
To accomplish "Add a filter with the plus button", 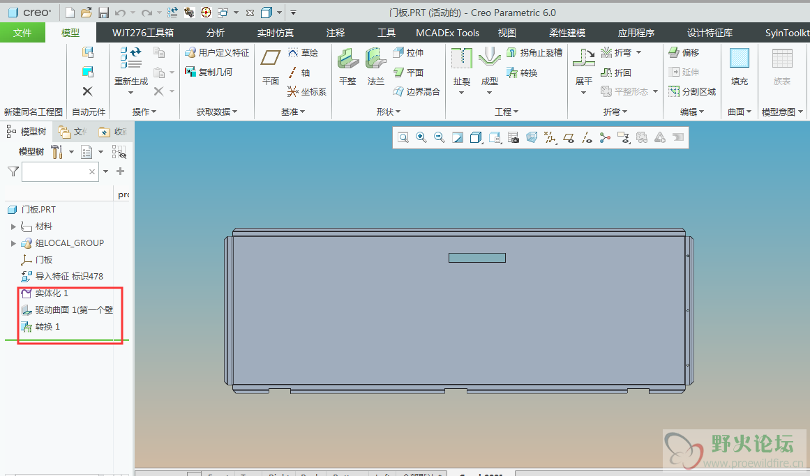I will (x=121, y=171).
